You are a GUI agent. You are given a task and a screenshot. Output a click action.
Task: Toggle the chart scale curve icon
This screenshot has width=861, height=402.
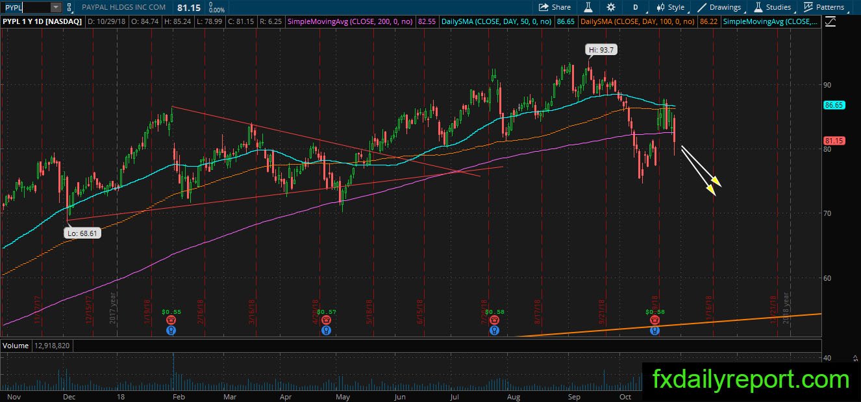click(x=830, y=21)
